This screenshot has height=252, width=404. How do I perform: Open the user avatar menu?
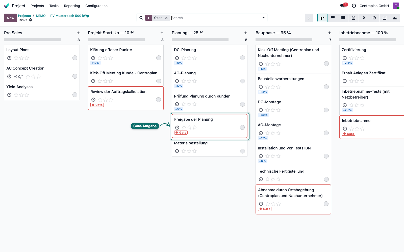[x=396, y=6]
